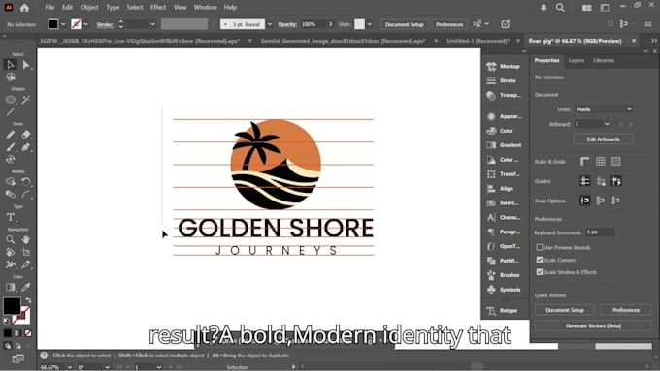Click the black fill swatch in toolbar

coord(12,306)
